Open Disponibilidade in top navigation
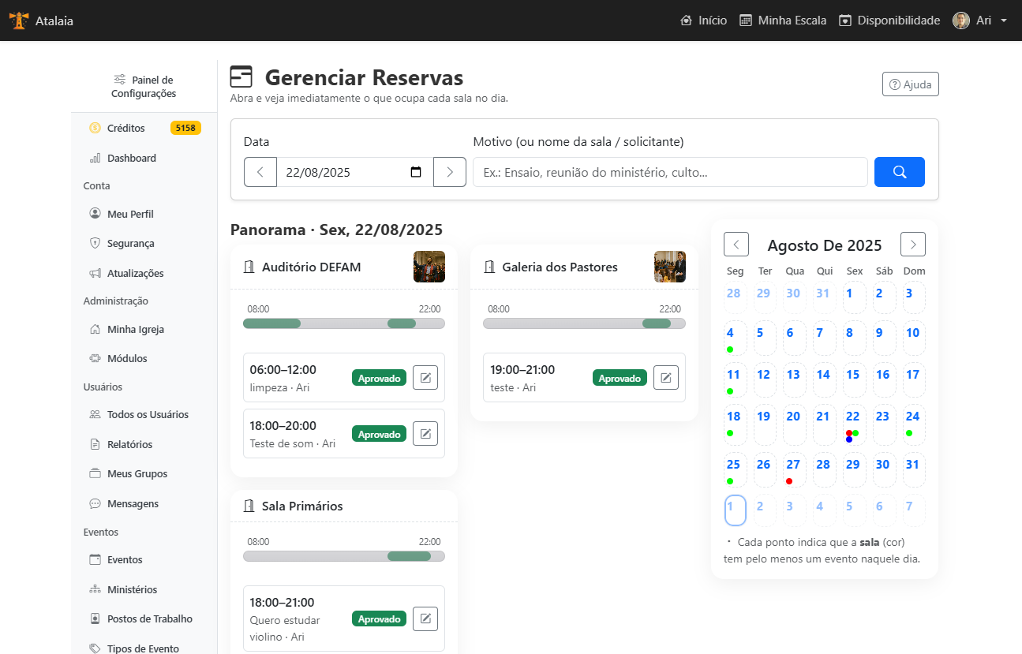Image resolution: width=1022 pixels, height=654 pixels. [889, 21]
